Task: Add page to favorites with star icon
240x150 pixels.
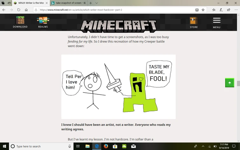Action: [x=203, y=10]
